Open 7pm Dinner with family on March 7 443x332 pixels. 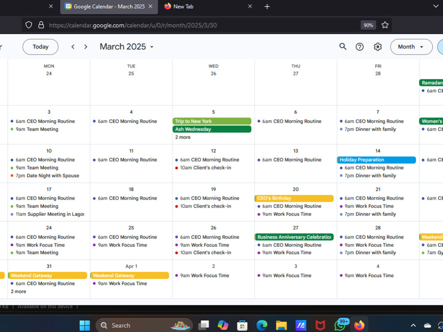click(x=368, y=129)
